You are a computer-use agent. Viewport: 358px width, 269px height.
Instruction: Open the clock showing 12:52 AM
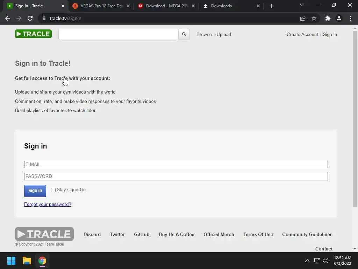coord(343,261)
